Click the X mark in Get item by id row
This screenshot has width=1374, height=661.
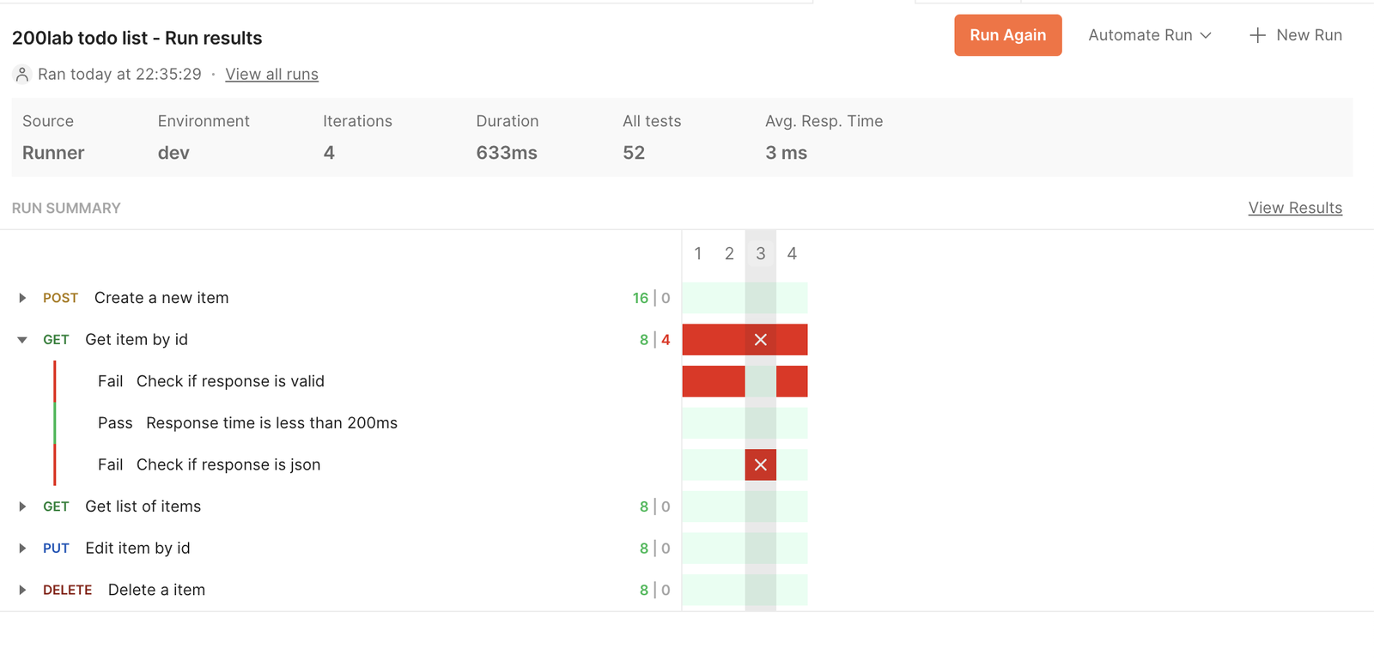pos(761,340)
